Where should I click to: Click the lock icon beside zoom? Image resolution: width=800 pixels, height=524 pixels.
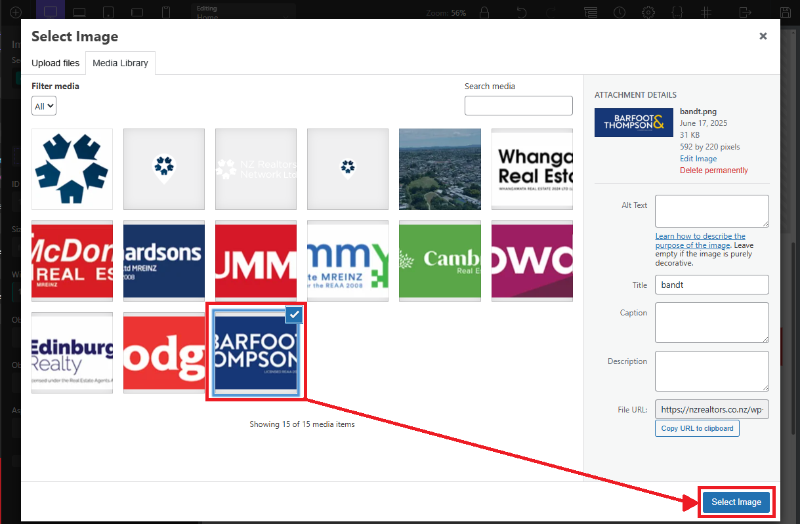tap(484, 12)
